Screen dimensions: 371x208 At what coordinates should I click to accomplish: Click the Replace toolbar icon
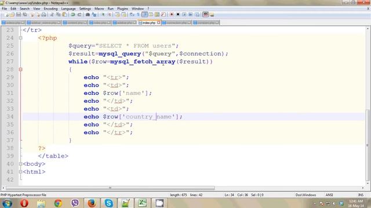(94, 14)
